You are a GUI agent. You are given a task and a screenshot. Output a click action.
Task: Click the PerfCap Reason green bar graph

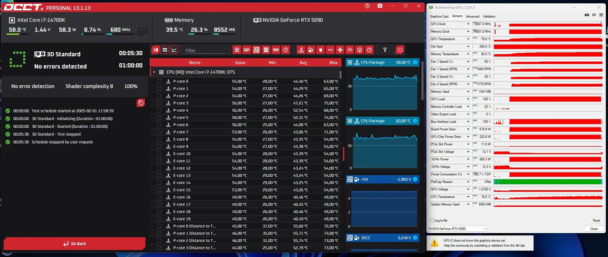click(x=548, y=181)
